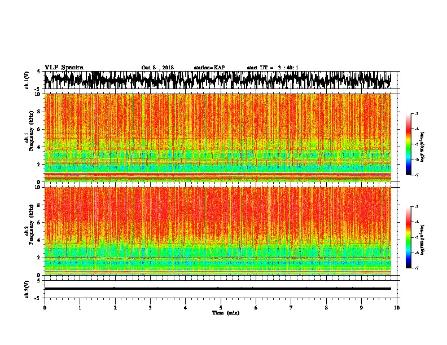The image size is (447, 345).
Task: Click the "4" minute tick on time axis
Action: click(x=186, y=308)
